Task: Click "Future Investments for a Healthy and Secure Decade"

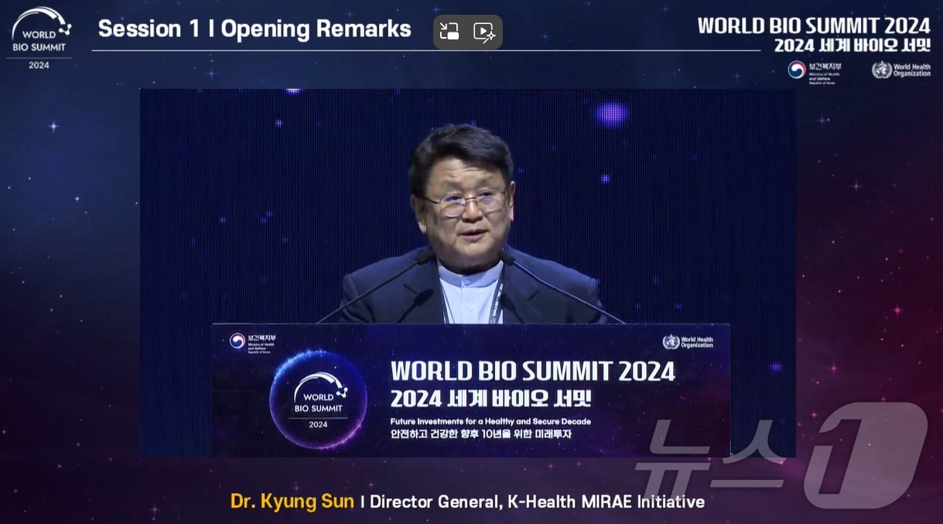Action: [490, 421]
